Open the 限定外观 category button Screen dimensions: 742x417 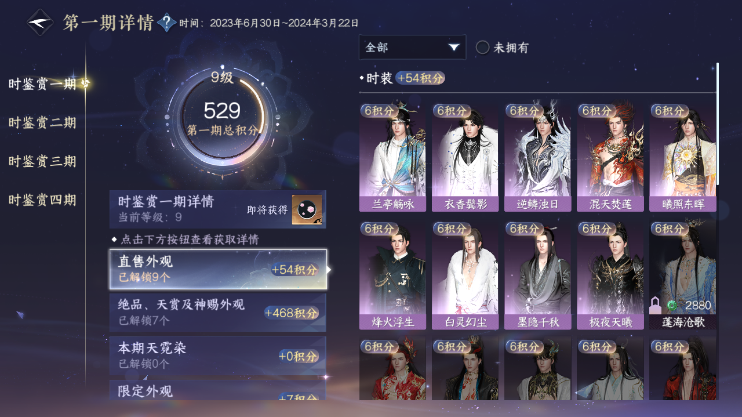tap(218, 390)
